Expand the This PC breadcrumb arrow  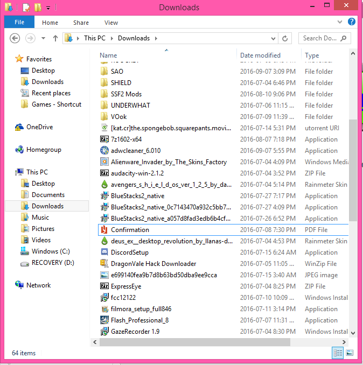tap(112, 38)
